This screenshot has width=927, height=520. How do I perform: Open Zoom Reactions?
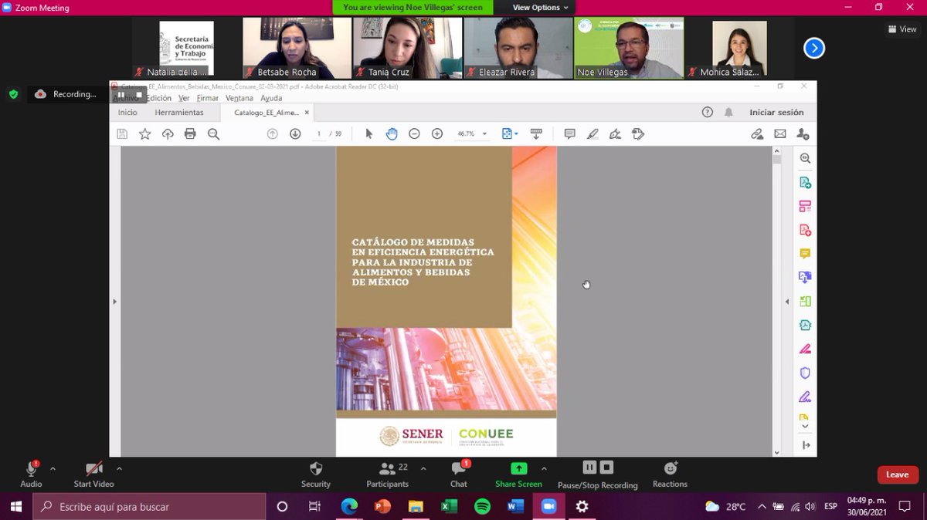[670, 474]
